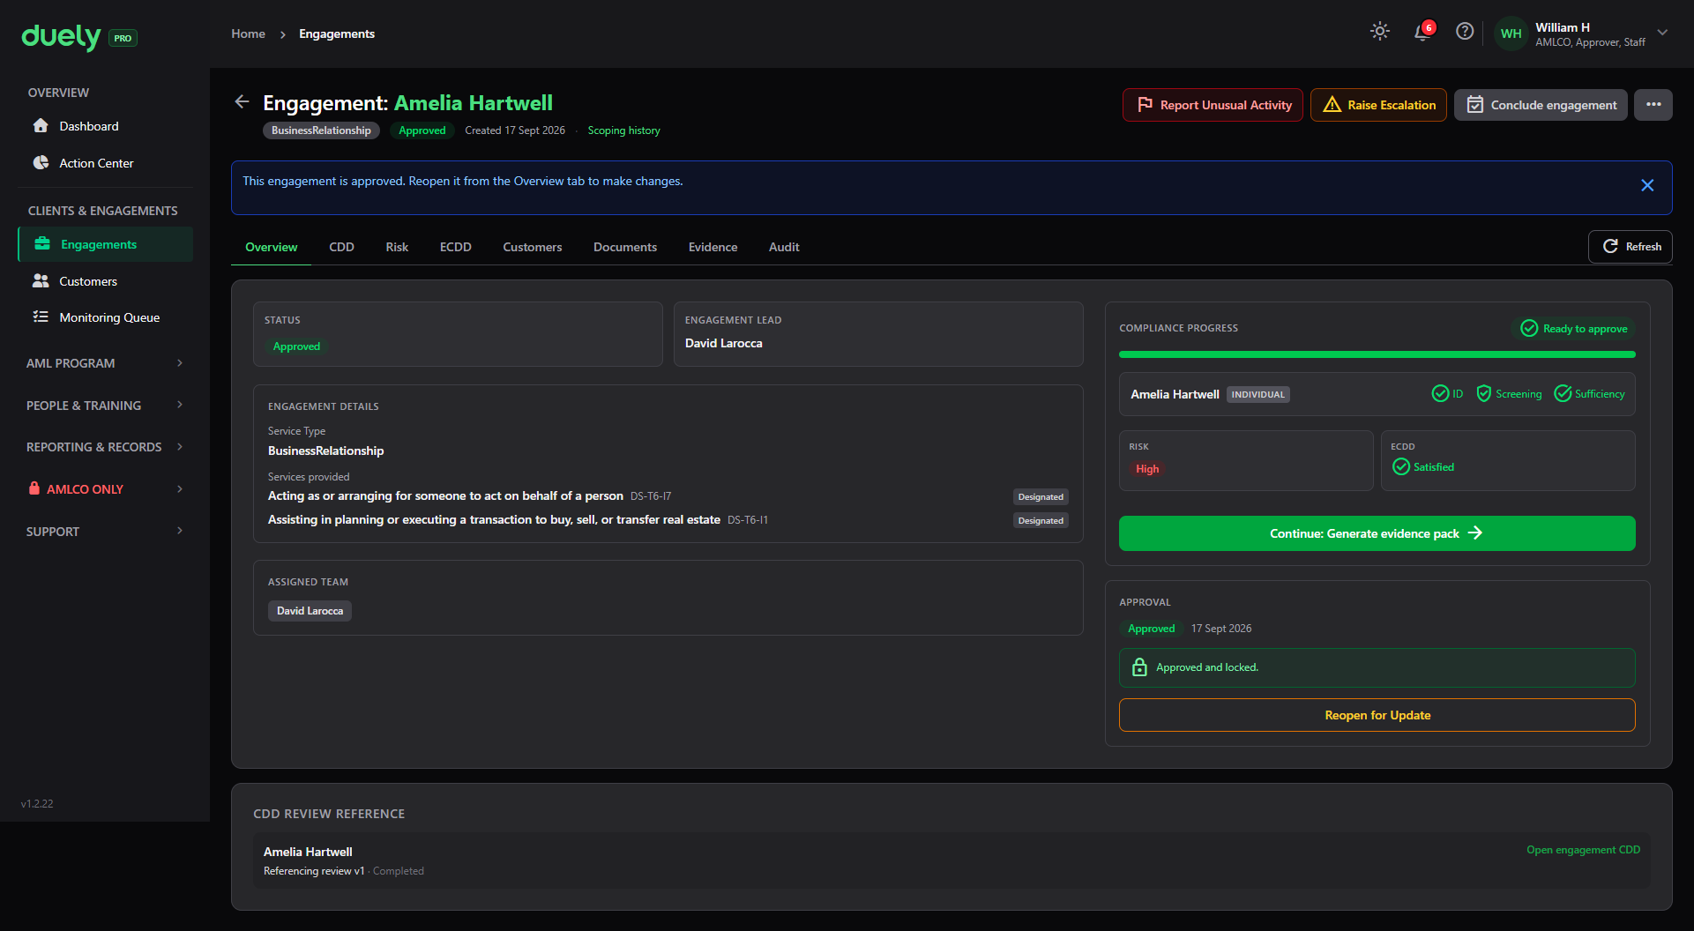Image resolution: width=1694 pixels, height=931 pixels.
Task: Click the WH user avatar
Action: (1511, 34)
